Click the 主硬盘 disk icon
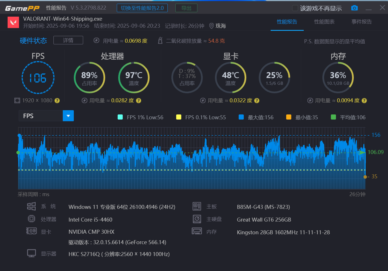This screenshot has width=388, height=271. point(197,219)
